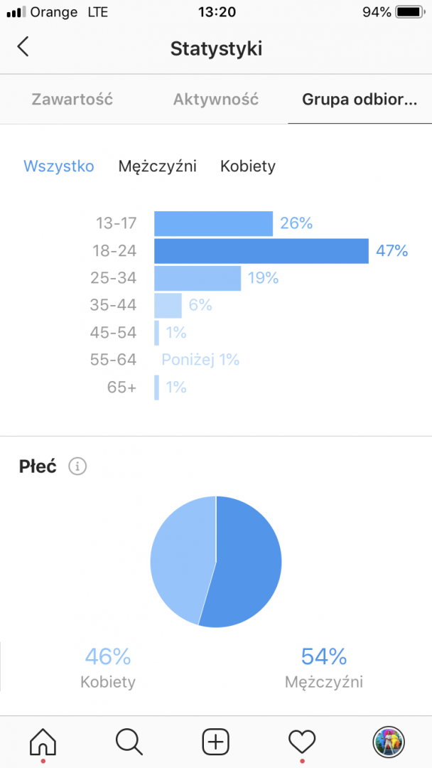Tap the 46% Kobiety label

[x=108, y=667]
